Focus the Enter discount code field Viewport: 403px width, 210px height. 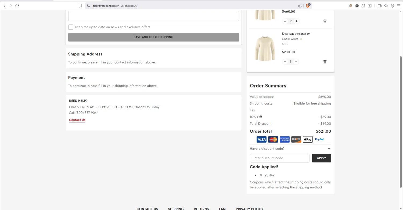[x=280, y=158]
